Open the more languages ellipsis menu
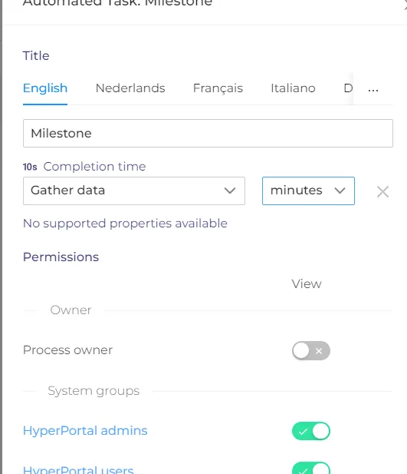Viewport: 407px width, 474px height. (x=373, y=88)
